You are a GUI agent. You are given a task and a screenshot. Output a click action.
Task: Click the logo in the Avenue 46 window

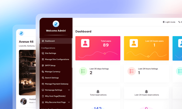tap(21, 33)
